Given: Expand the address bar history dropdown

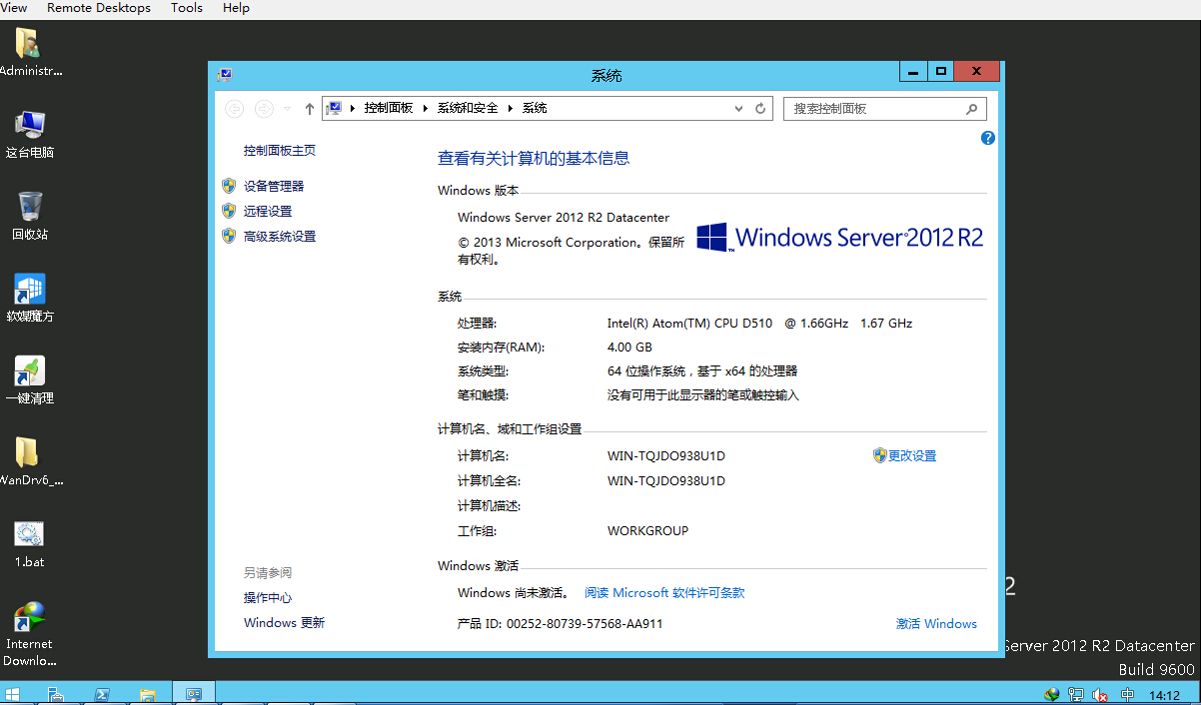Looking at the screenshot, I should point(739,109).
